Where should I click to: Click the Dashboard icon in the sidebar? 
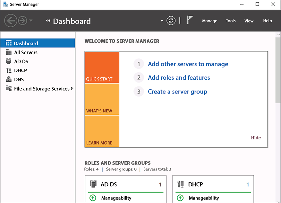[x=9, y=43]
